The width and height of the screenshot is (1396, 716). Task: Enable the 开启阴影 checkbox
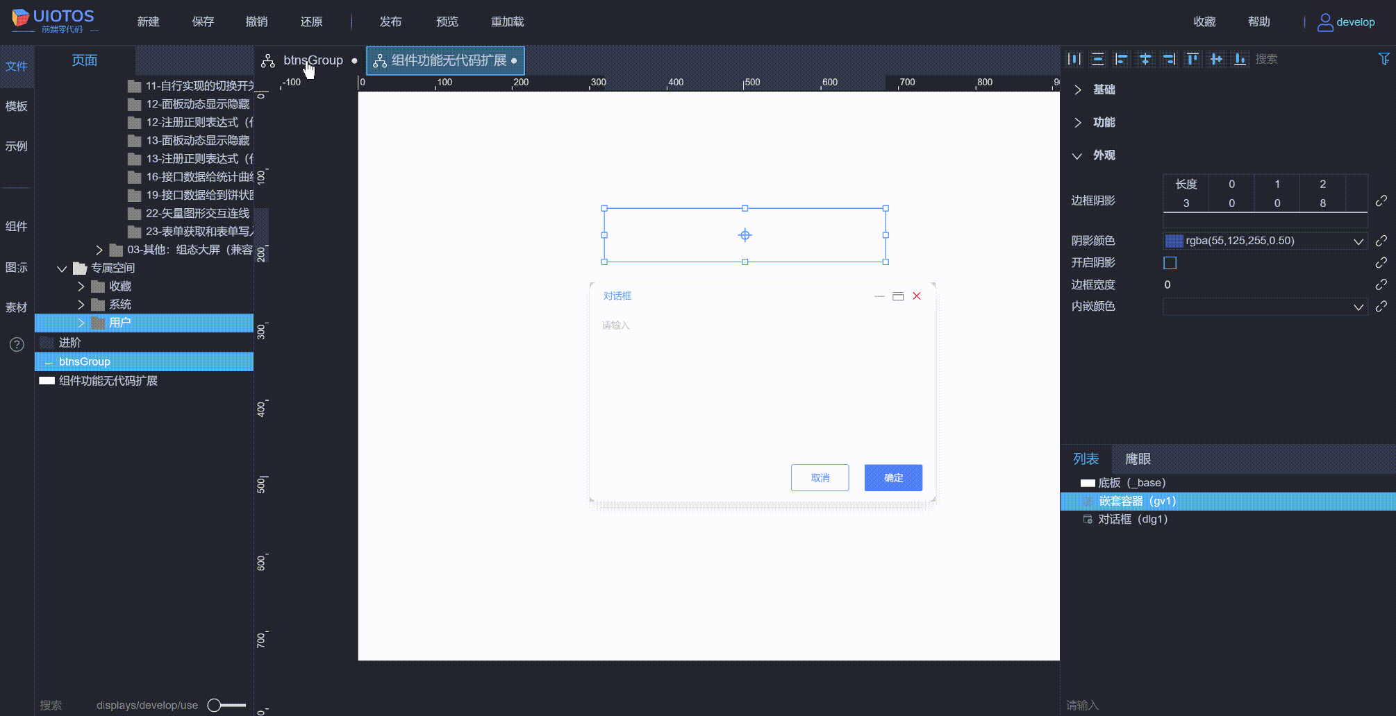click(x=1170, y=262)
